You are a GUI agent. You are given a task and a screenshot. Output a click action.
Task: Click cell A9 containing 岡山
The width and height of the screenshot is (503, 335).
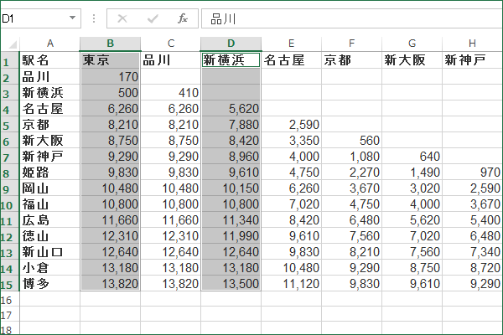49,188
